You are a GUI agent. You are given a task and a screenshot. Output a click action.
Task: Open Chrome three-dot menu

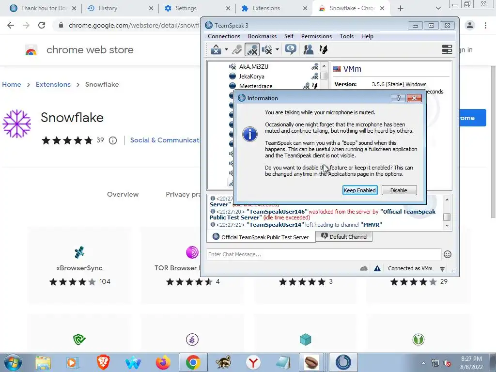(485, 25)
